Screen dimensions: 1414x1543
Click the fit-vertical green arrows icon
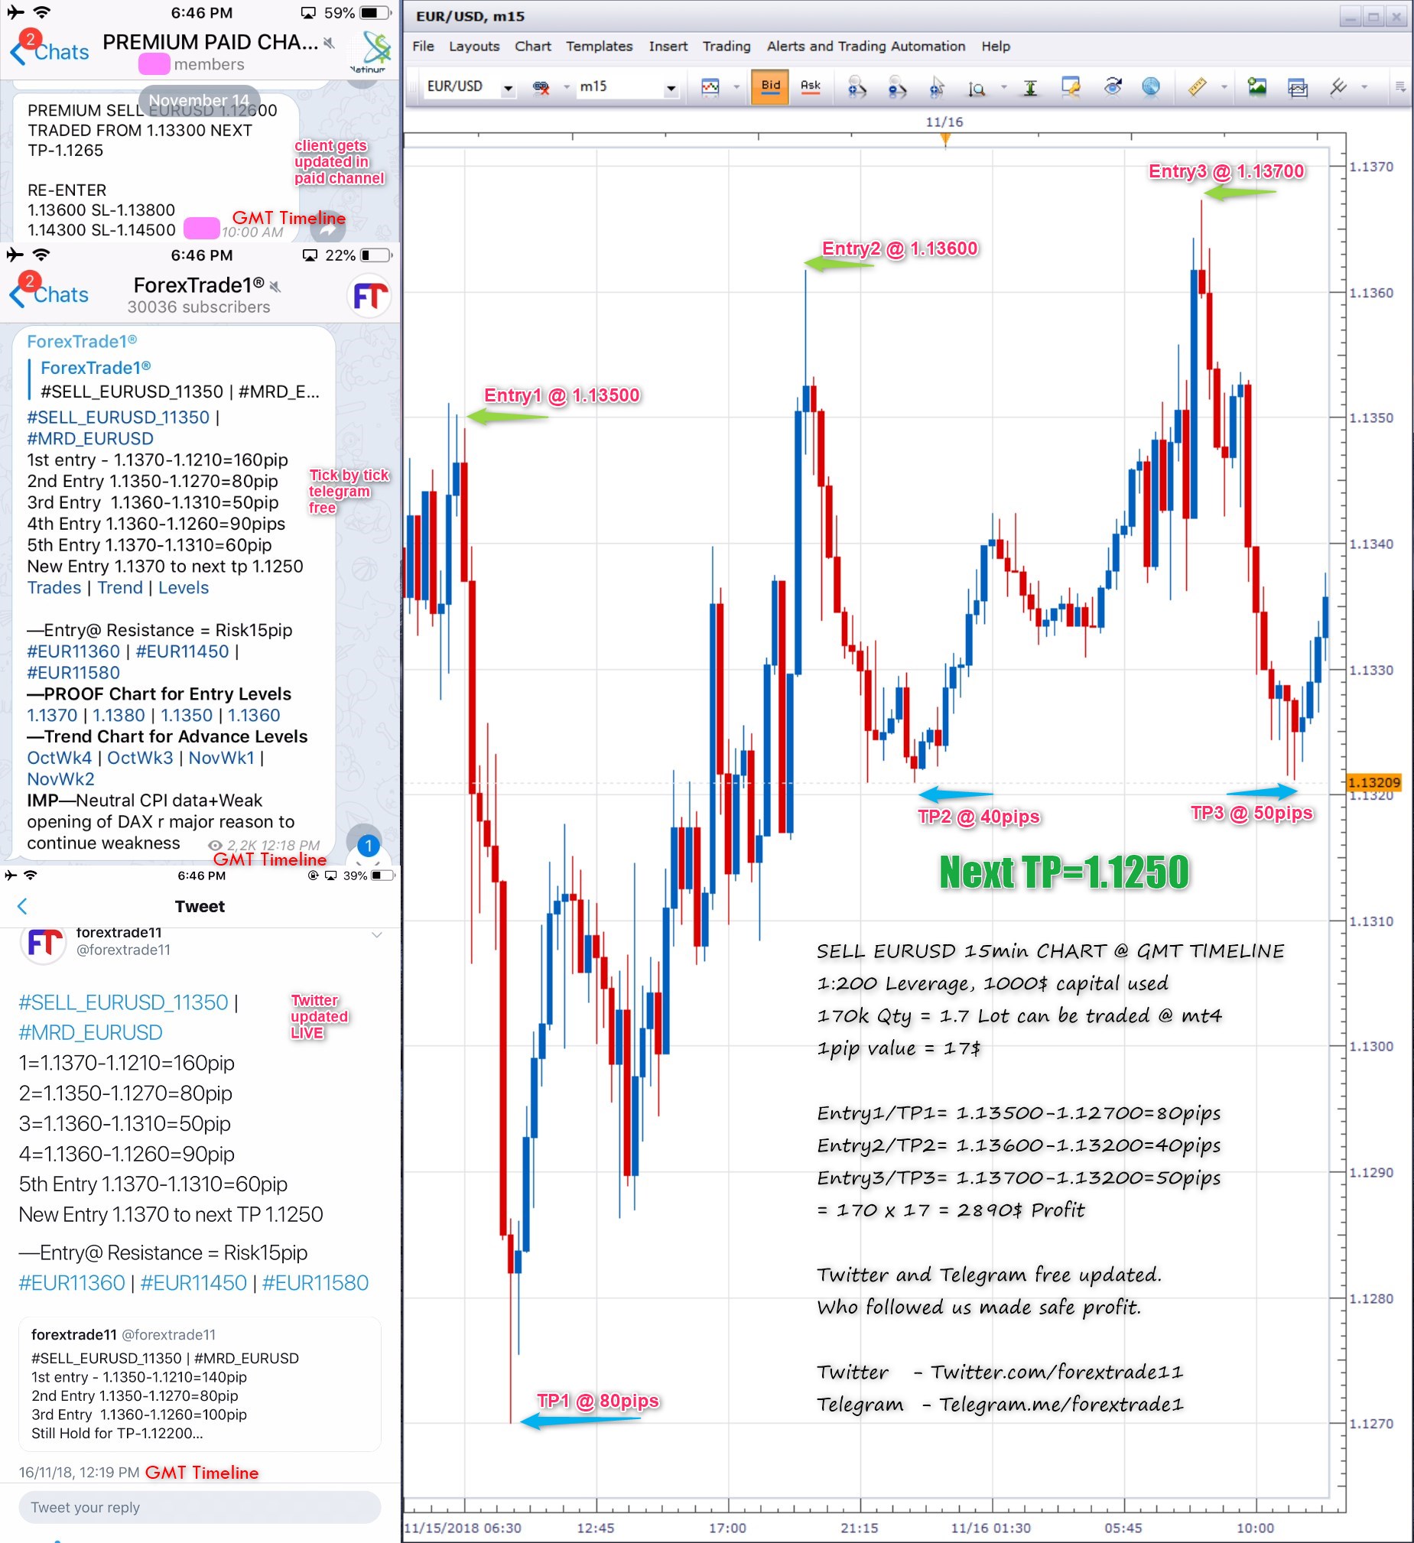(x=1030, y=88)
